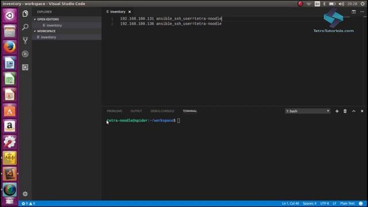Screen dimensions: 368x207
Task: Open Ubuntu Dash search from launcher
Action: tap(10, 16)
